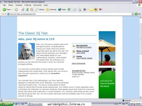Go to the Home page icon
The image size is (142, 106).
(31, 10)
